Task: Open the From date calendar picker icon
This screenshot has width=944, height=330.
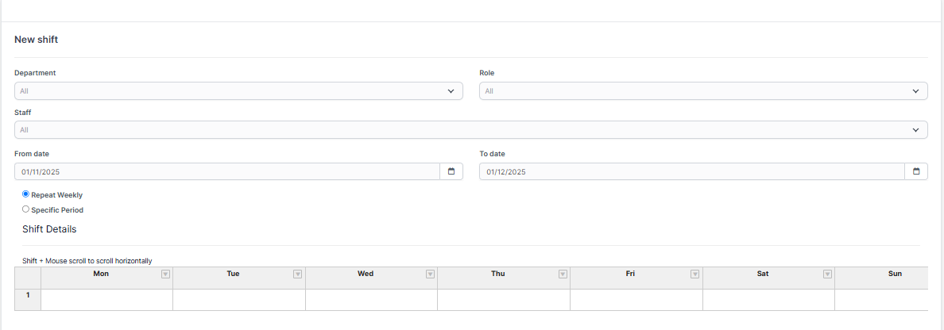Action: [451, 171]
